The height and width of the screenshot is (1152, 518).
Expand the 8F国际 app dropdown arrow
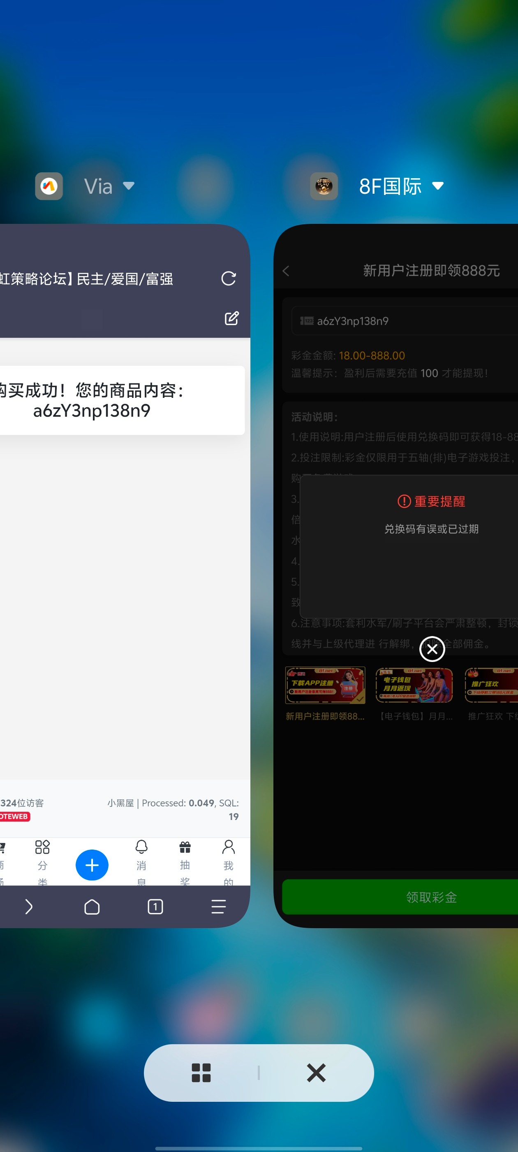point(437,186)
